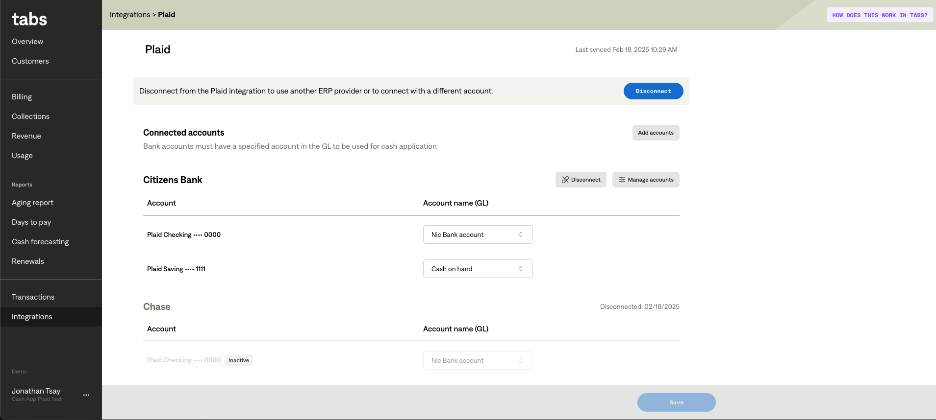Click the tabs logo
The image size is (936, 420).
point(29,19)
